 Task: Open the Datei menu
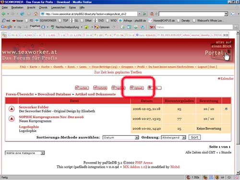click(x=5, y=7)
